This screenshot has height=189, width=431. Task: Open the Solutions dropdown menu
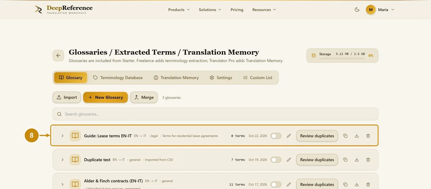[x=210, y=10]
